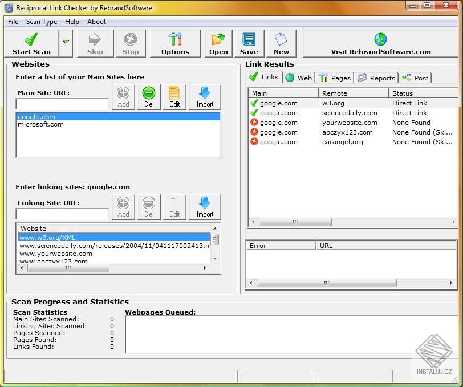463x387 pixels.
Task: Click the Open folder button
Action: [218, 44]
